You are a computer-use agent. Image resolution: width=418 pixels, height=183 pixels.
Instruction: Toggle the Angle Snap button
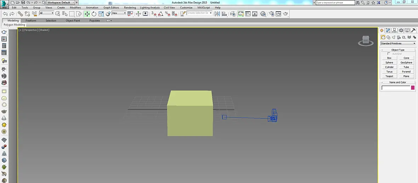(x=160, y=13)
